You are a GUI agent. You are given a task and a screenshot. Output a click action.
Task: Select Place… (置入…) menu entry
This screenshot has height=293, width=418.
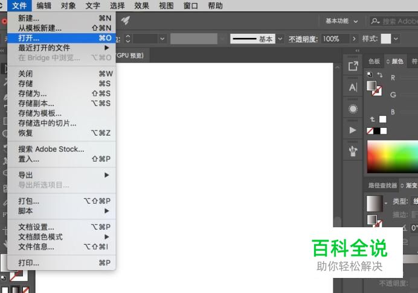pyautogui.click(x=62, y=159)
